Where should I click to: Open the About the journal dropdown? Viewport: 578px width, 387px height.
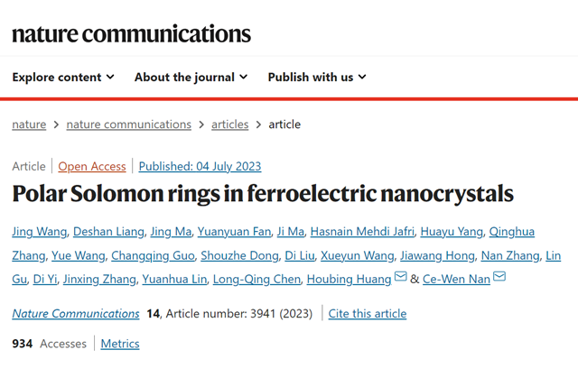(x=191, y=78)
